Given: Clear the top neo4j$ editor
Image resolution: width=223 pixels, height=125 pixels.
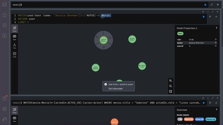Looking at the screenshot, I should coord(218,5).
